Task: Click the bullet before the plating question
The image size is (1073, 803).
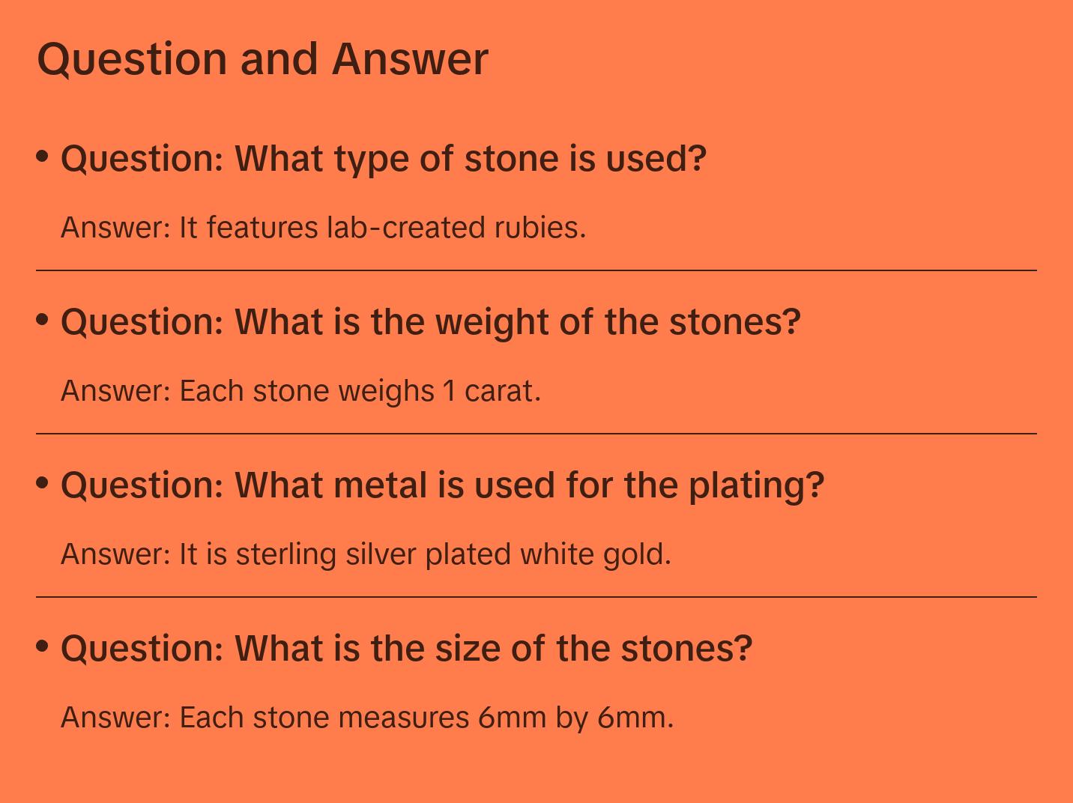Action: click(43, 482)
